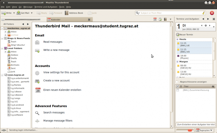Screen dimensions: 217x133
Task: Click Einen neuen Kalender erstellen
Action: click(x=62, y=90)
